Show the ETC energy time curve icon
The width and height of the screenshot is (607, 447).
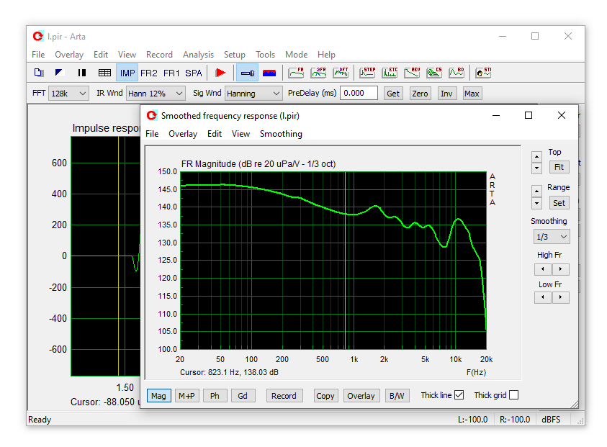[390, 73]
